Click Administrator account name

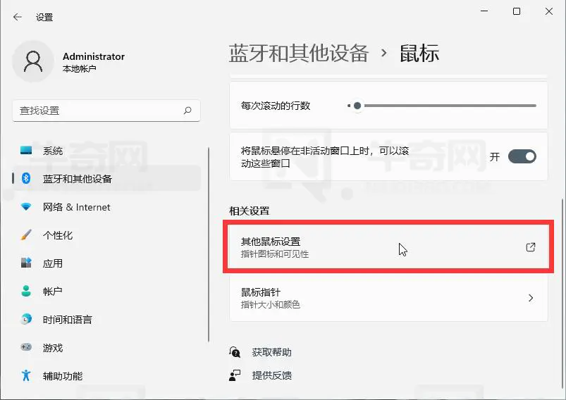tap(94, 56)
